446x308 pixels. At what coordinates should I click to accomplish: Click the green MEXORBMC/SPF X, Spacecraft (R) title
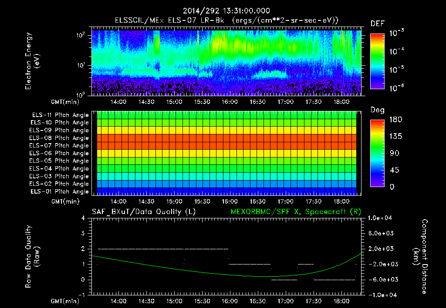tap(296, 212)
